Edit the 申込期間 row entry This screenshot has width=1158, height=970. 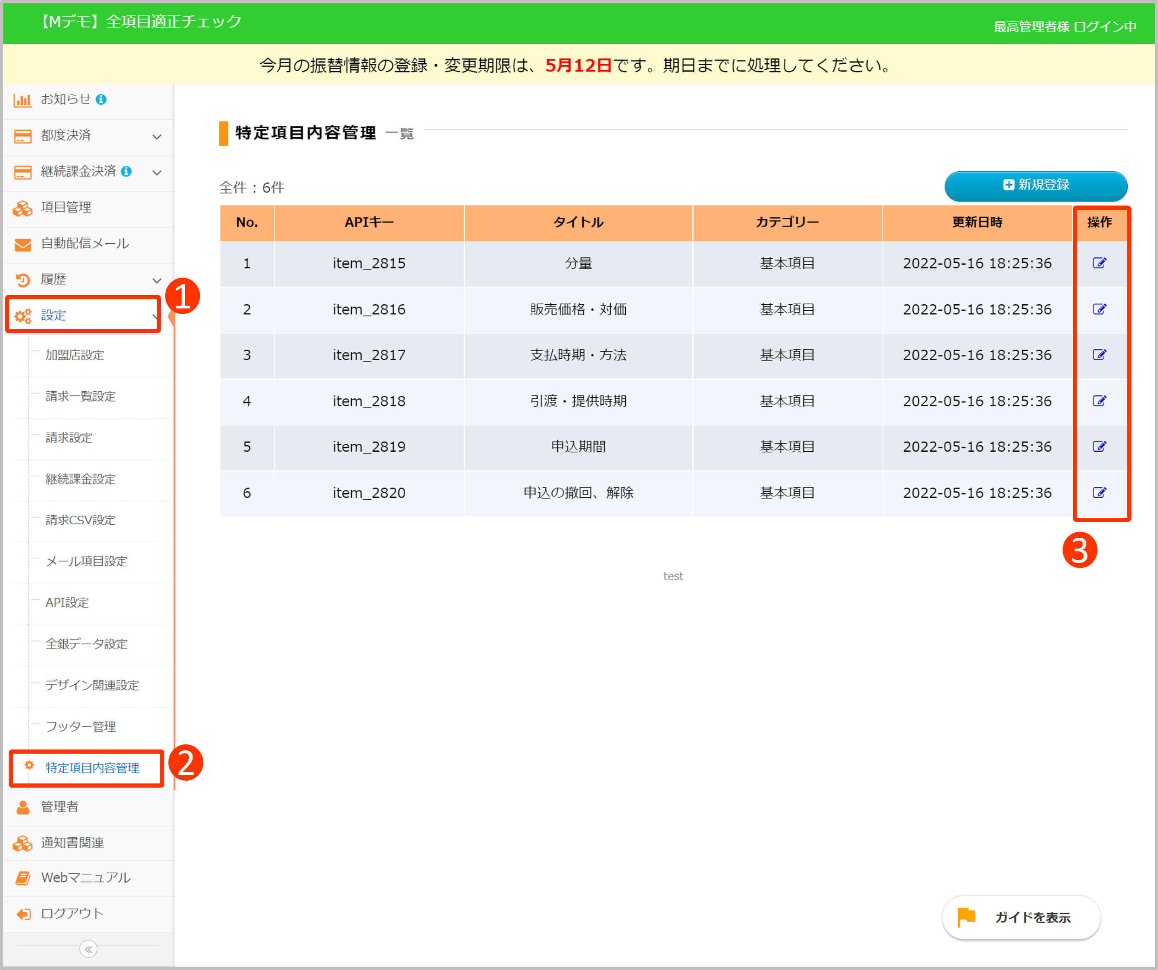pyautogui.click(x=1099, y=446)
